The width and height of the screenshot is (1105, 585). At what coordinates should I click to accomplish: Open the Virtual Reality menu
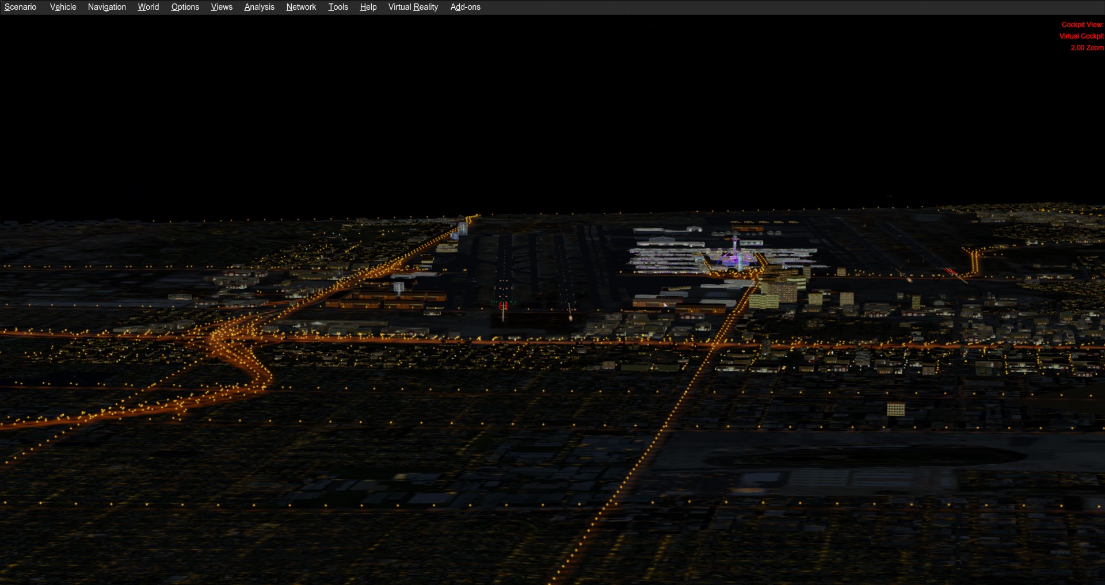[413, 7]
